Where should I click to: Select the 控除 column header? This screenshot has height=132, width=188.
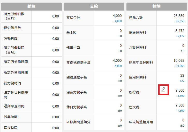pos(156,6)
